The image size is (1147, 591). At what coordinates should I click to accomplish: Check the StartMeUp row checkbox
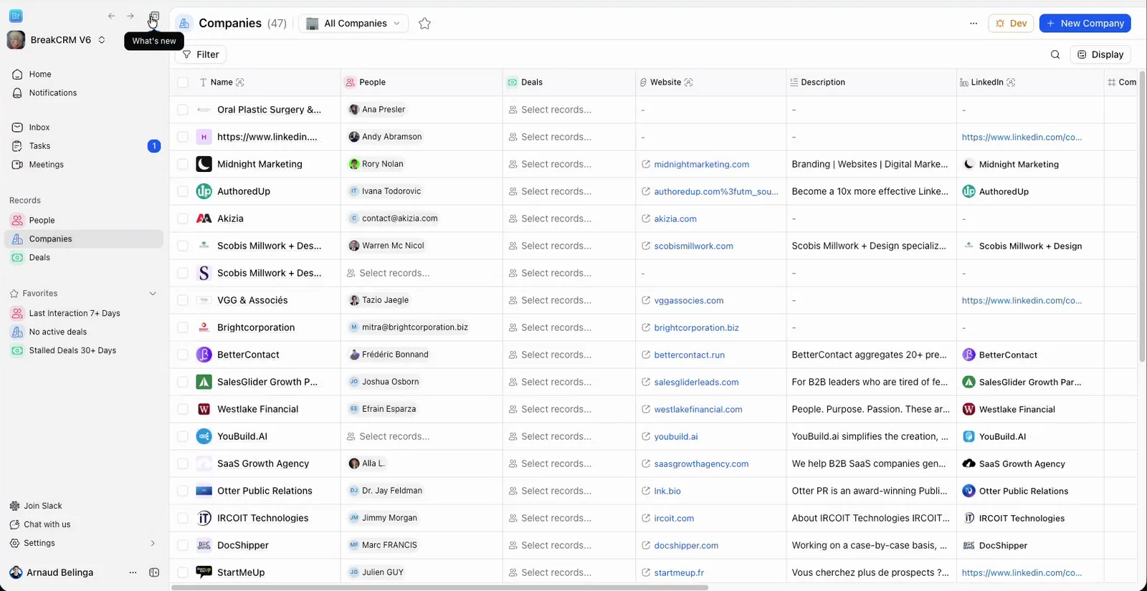coord(183,572)
